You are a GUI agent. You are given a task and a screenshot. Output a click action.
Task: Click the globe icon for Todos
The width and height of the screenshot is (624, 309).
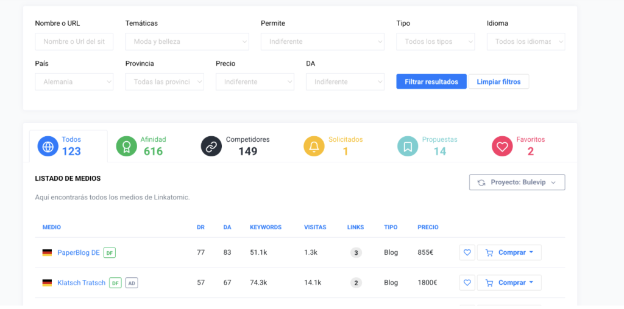point(48,147)
